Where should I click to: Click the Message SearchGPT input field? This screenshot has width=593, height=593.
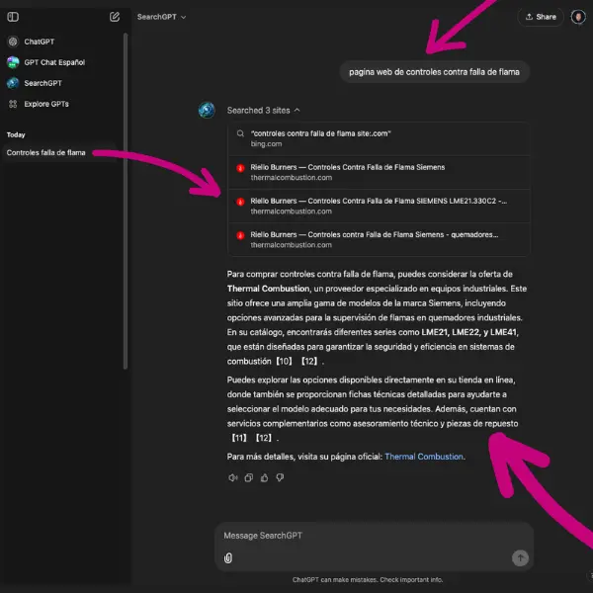[x=366, y=536]
